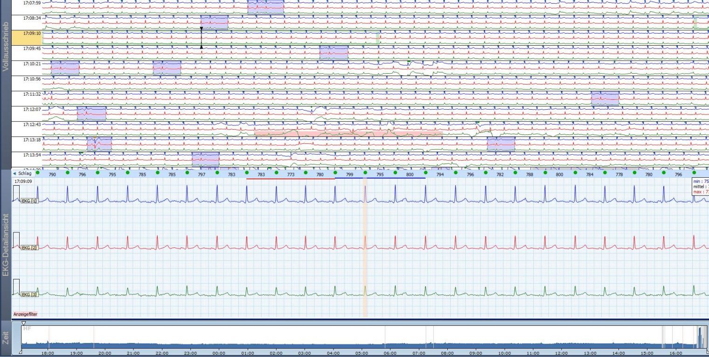Open the Anzeigefilter display filter
This screenshot has width=709, height=357.
pos(25,314)
